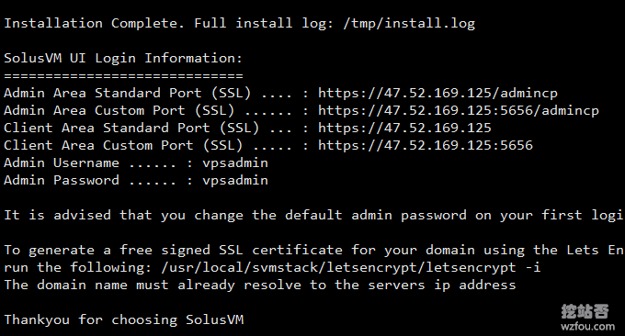Image resolution: width=625 pixels, height=336 pixels.
Task: Click the Thankyou for choosing SolusVM line
Action: click(124, 319)
